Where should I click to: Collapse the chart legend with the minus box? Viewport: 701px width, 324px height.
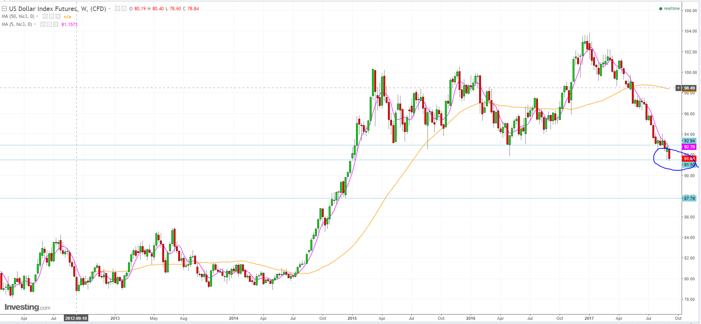[x=5, y=9]
